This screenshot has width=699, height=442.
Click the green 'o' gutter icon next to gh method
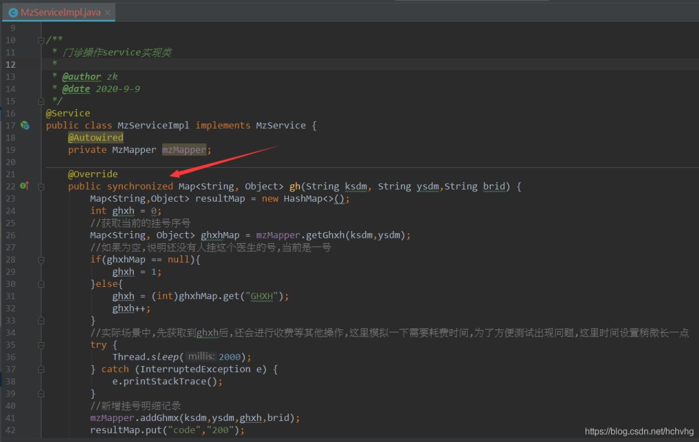(x=23, y=185)
